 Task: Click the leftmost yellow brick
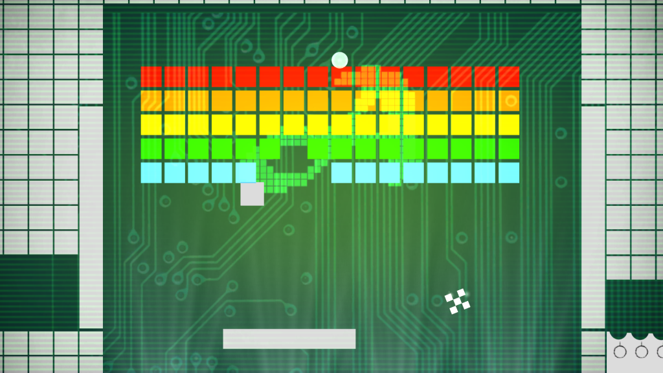[x=152, y=124]
